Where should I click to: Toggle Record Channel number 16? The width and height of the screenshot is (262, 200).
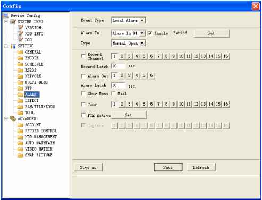(x=226, y=56)
